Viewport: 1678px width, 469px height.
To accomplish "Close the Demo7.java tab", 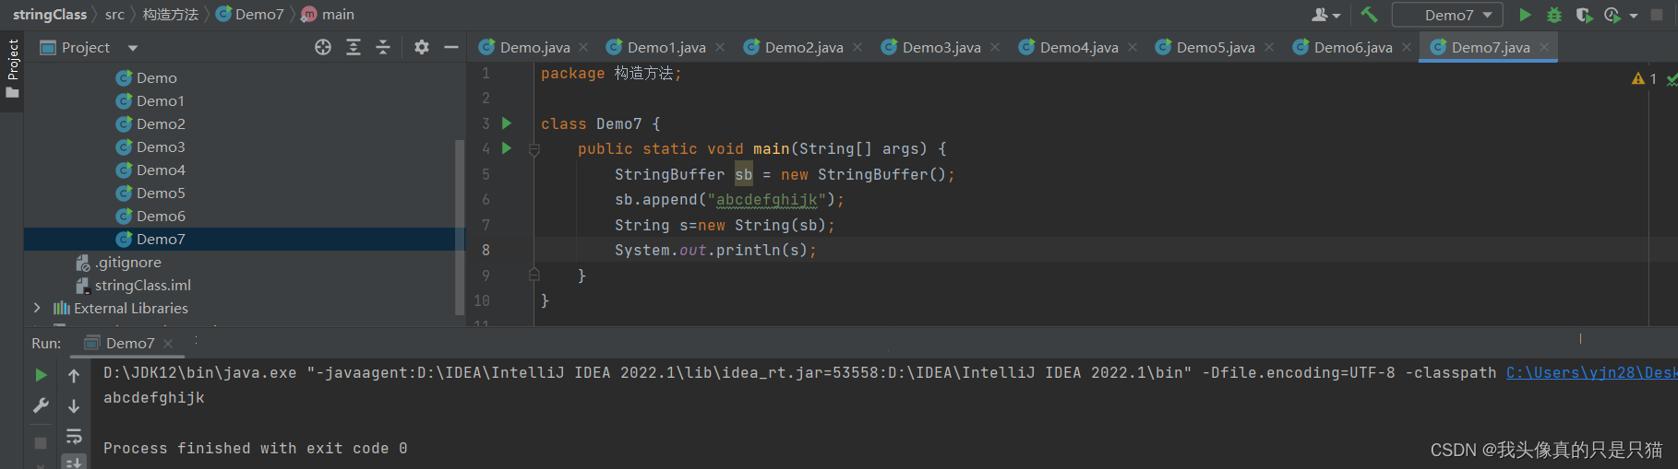I will 1544,47.
